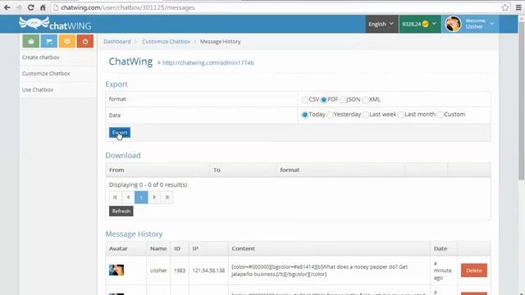Open Use Chatbox in sidebar
The width and height of the screenshot is (525, 295).
(38, 89)
